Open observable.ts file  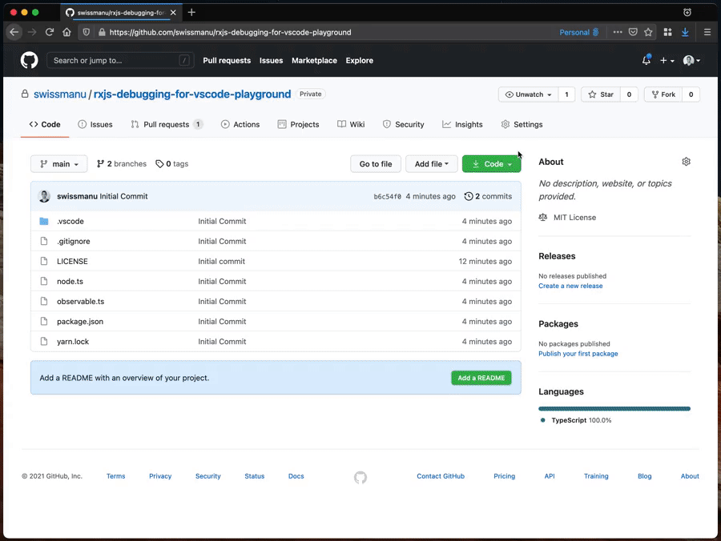click(x=80, y=301)
